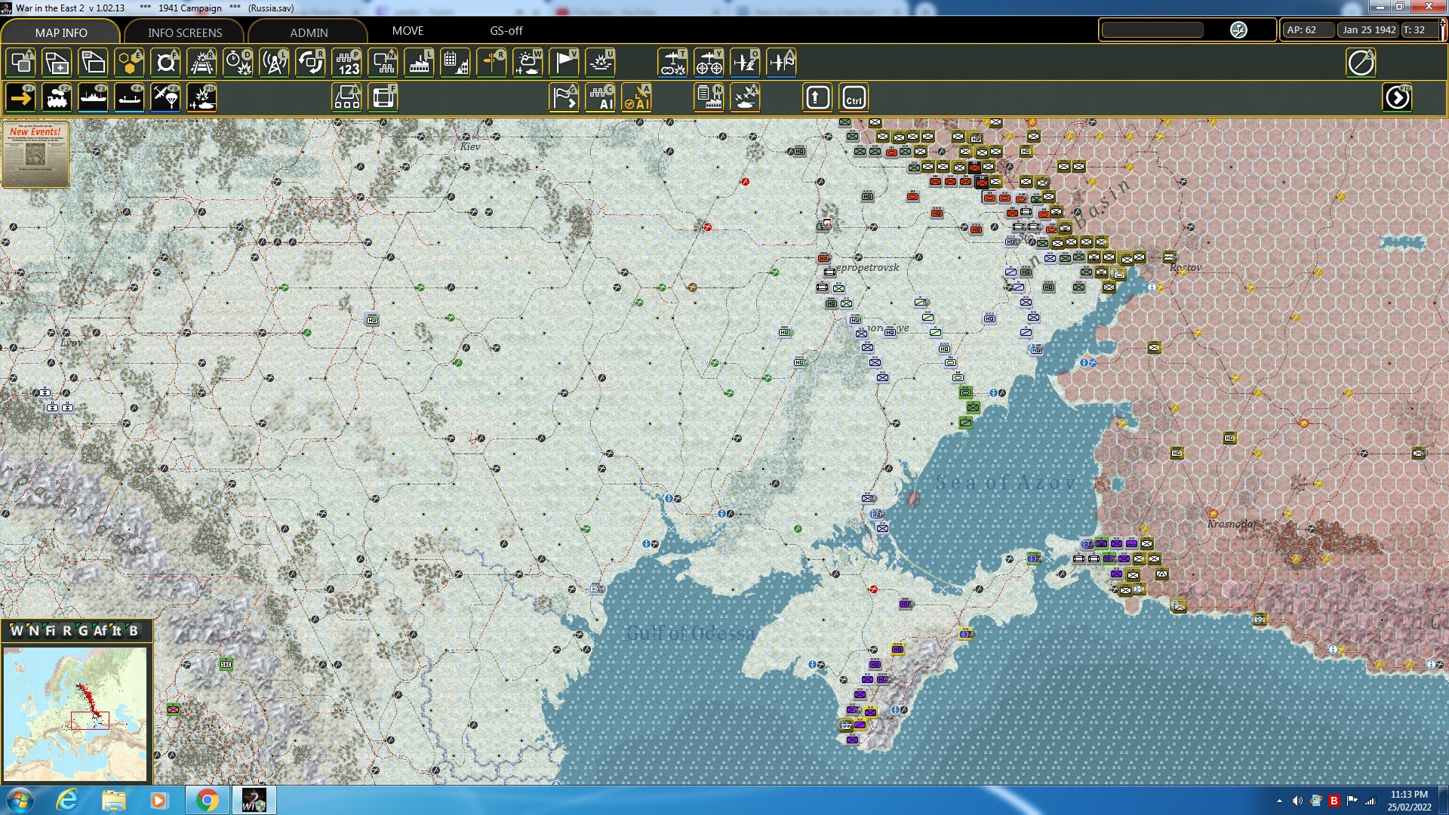The width and height of the screenshot is (1449, 815).
Task: Click the R button above minimap
Action: (66, 630)
